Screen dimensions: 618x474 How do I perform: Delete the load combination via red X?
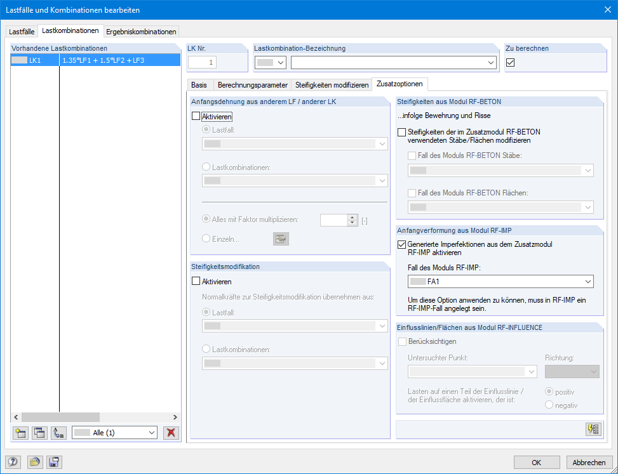click(171, 433)
